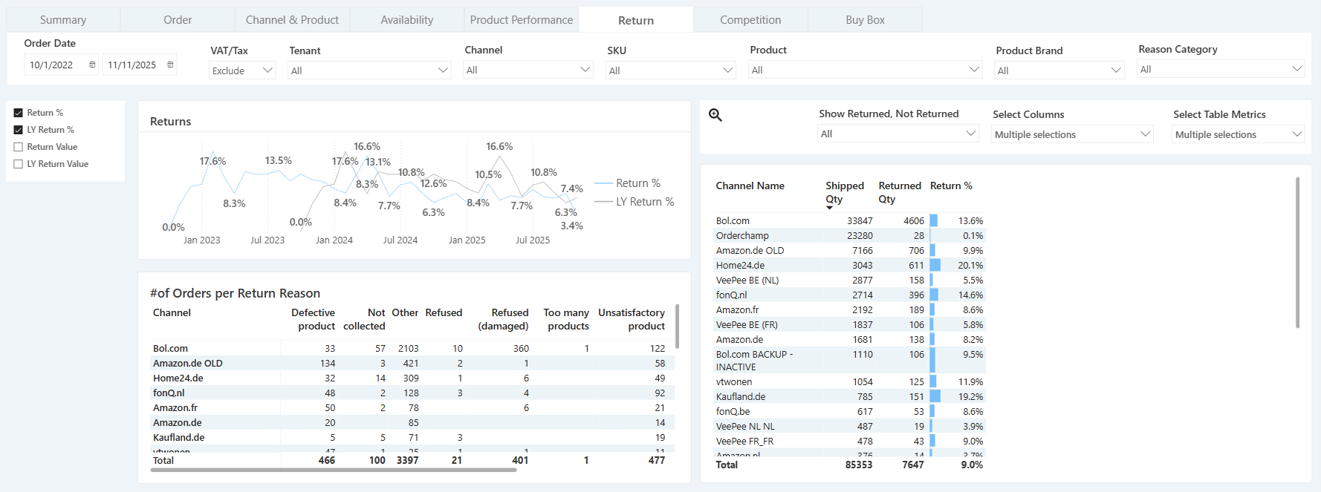
Task: Click the Total Other value 3397
Action: tap(407, 460)
